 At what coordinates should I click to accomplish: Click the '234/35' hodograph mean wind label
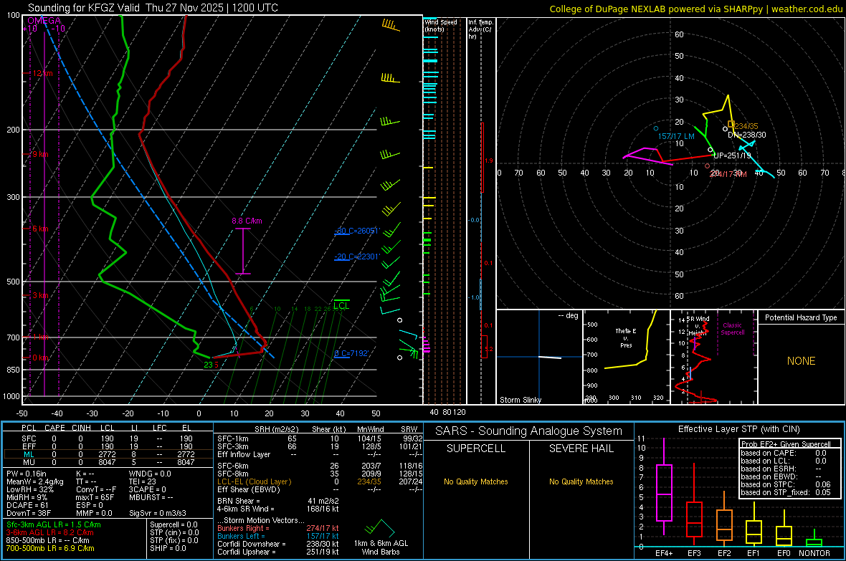click(x=746, y=126)
